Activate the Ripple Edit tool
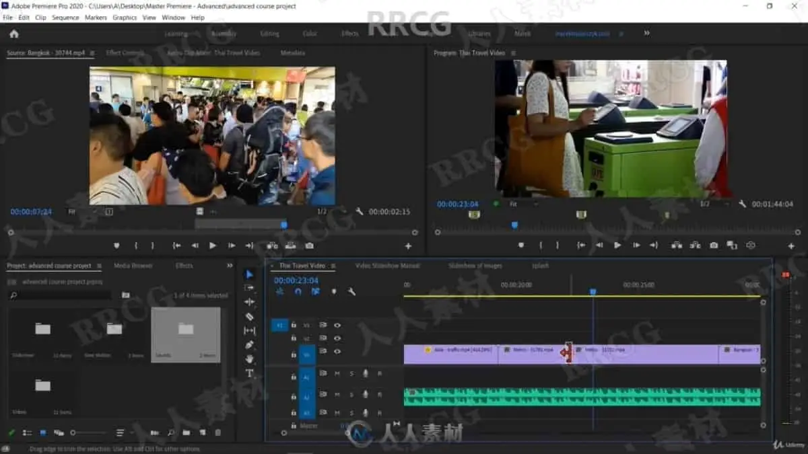This screenshot has width=808, height=454. click(250, 302)
